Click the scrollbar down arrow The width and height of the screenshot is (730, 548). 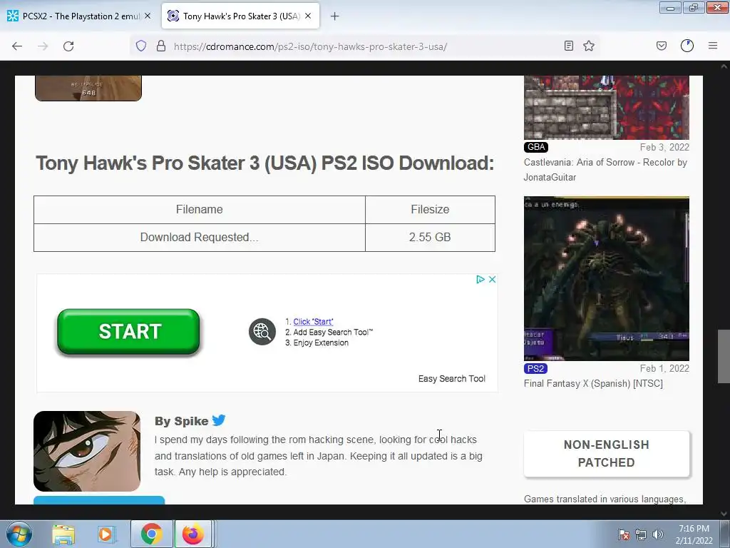coord(724,514)
